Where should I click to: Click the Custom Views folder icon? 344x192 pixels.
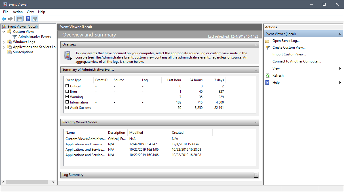pyautogui.click(x=9, y=32)
